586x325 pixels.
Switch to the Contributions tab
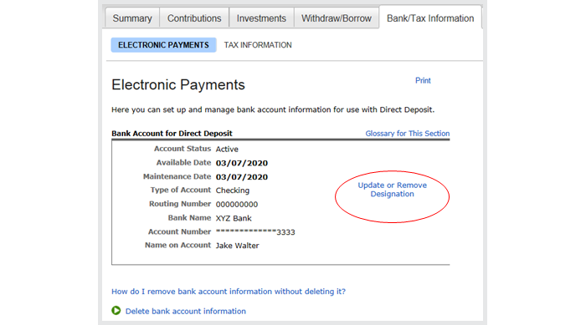point(194,18)
